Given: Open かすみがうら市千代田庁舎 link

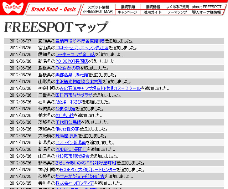Looking at the screenshot, I should pos(80,177).
